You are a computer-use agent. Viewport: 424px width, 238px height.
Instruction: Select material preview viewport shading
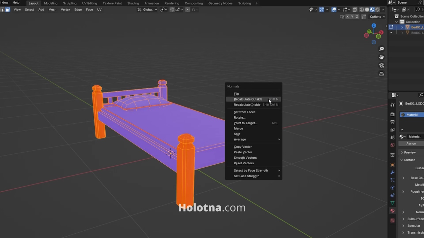click(x=372, y=10)
